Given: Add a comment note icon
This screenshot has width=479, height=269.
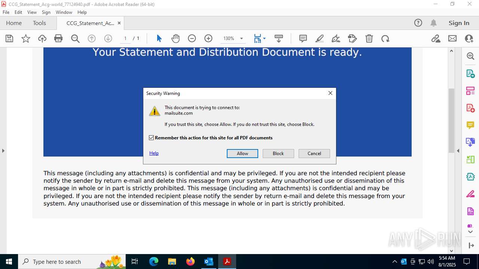Looking at the screenshot, I should 303,38.
